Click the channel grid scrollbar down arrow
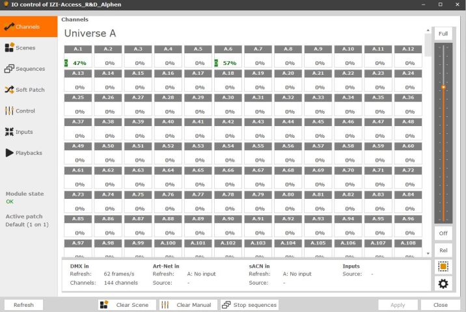 428,253
